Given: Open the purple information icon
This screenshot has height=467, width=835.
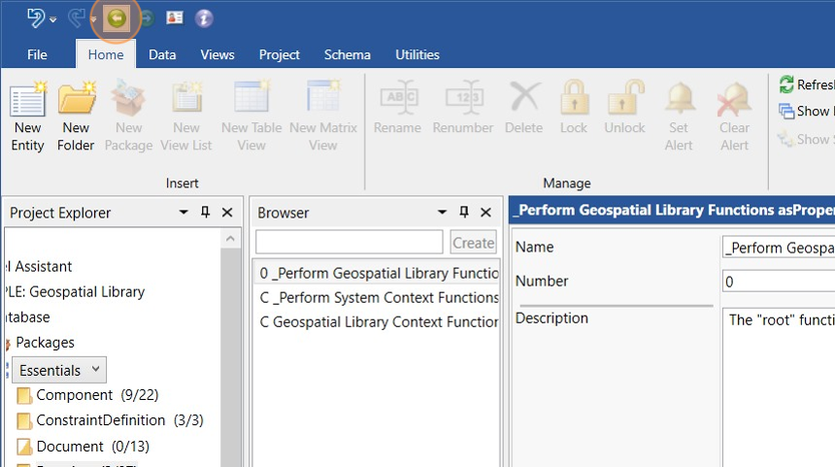Looking at the screenshot, I should coord(204,17).
